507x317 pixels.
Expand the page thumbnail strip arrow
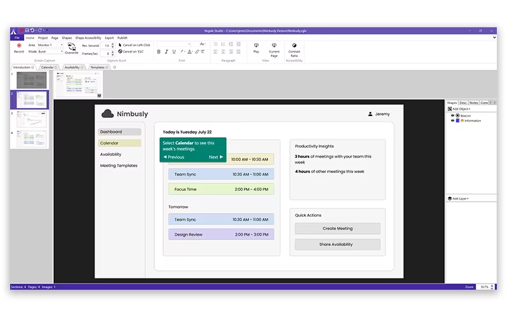(x=99, y=96)
